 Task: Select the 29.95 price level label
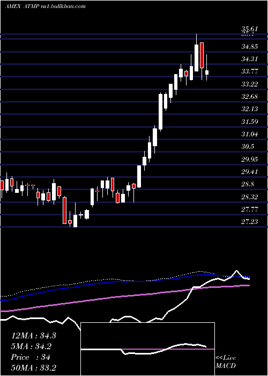(250, 160)
